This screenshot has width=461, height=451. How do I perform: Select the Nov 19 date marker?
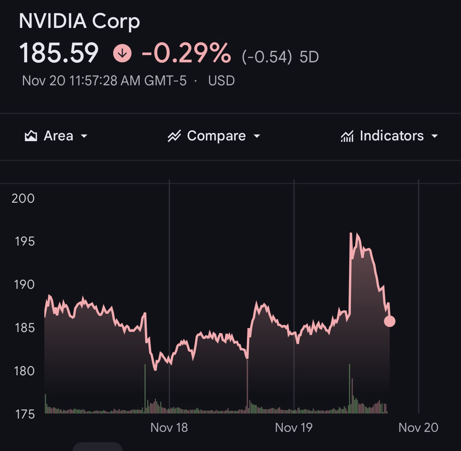pyautogui.click(x=294, y=427)
